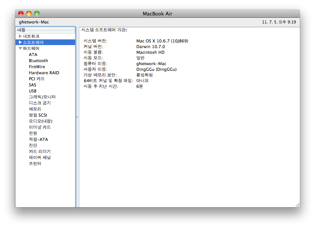The image size is (315, 228).
Task: Select FireWire in the hardware list
Action: pyautogui.click(x=37, y=67)
